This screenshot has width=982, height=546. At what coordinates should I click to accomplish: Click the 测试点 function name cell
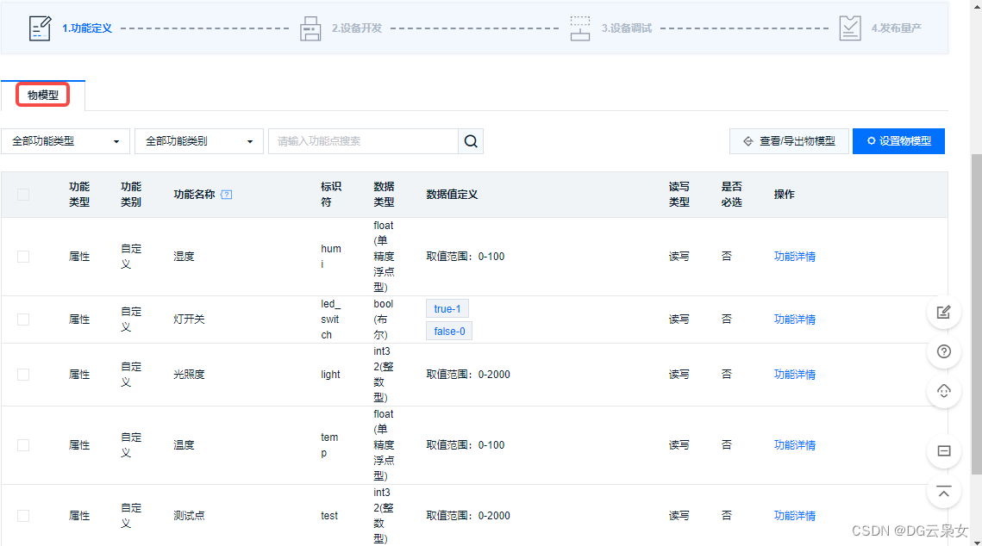pos(189,516)
